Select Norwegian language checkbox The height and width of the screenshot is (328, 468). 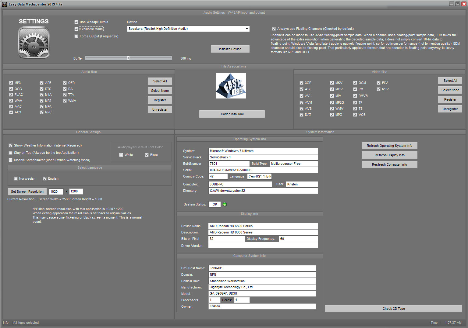[x=16, y=178]
